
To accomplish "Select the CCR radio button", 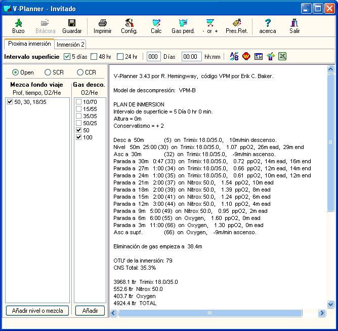I will pos(80,72).
